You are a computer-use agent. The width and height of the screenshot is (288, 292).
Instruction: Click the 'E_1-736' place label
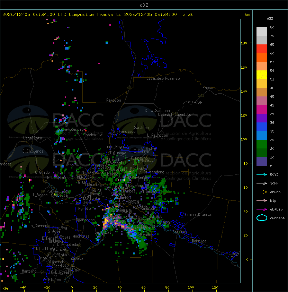click(195, 103)
